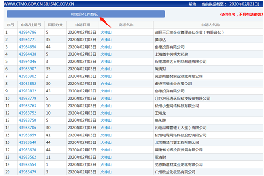Viewport: 264px width, 176px height.
Task: Click the 国际分类 column header
Action: click(x=55, y=25)
